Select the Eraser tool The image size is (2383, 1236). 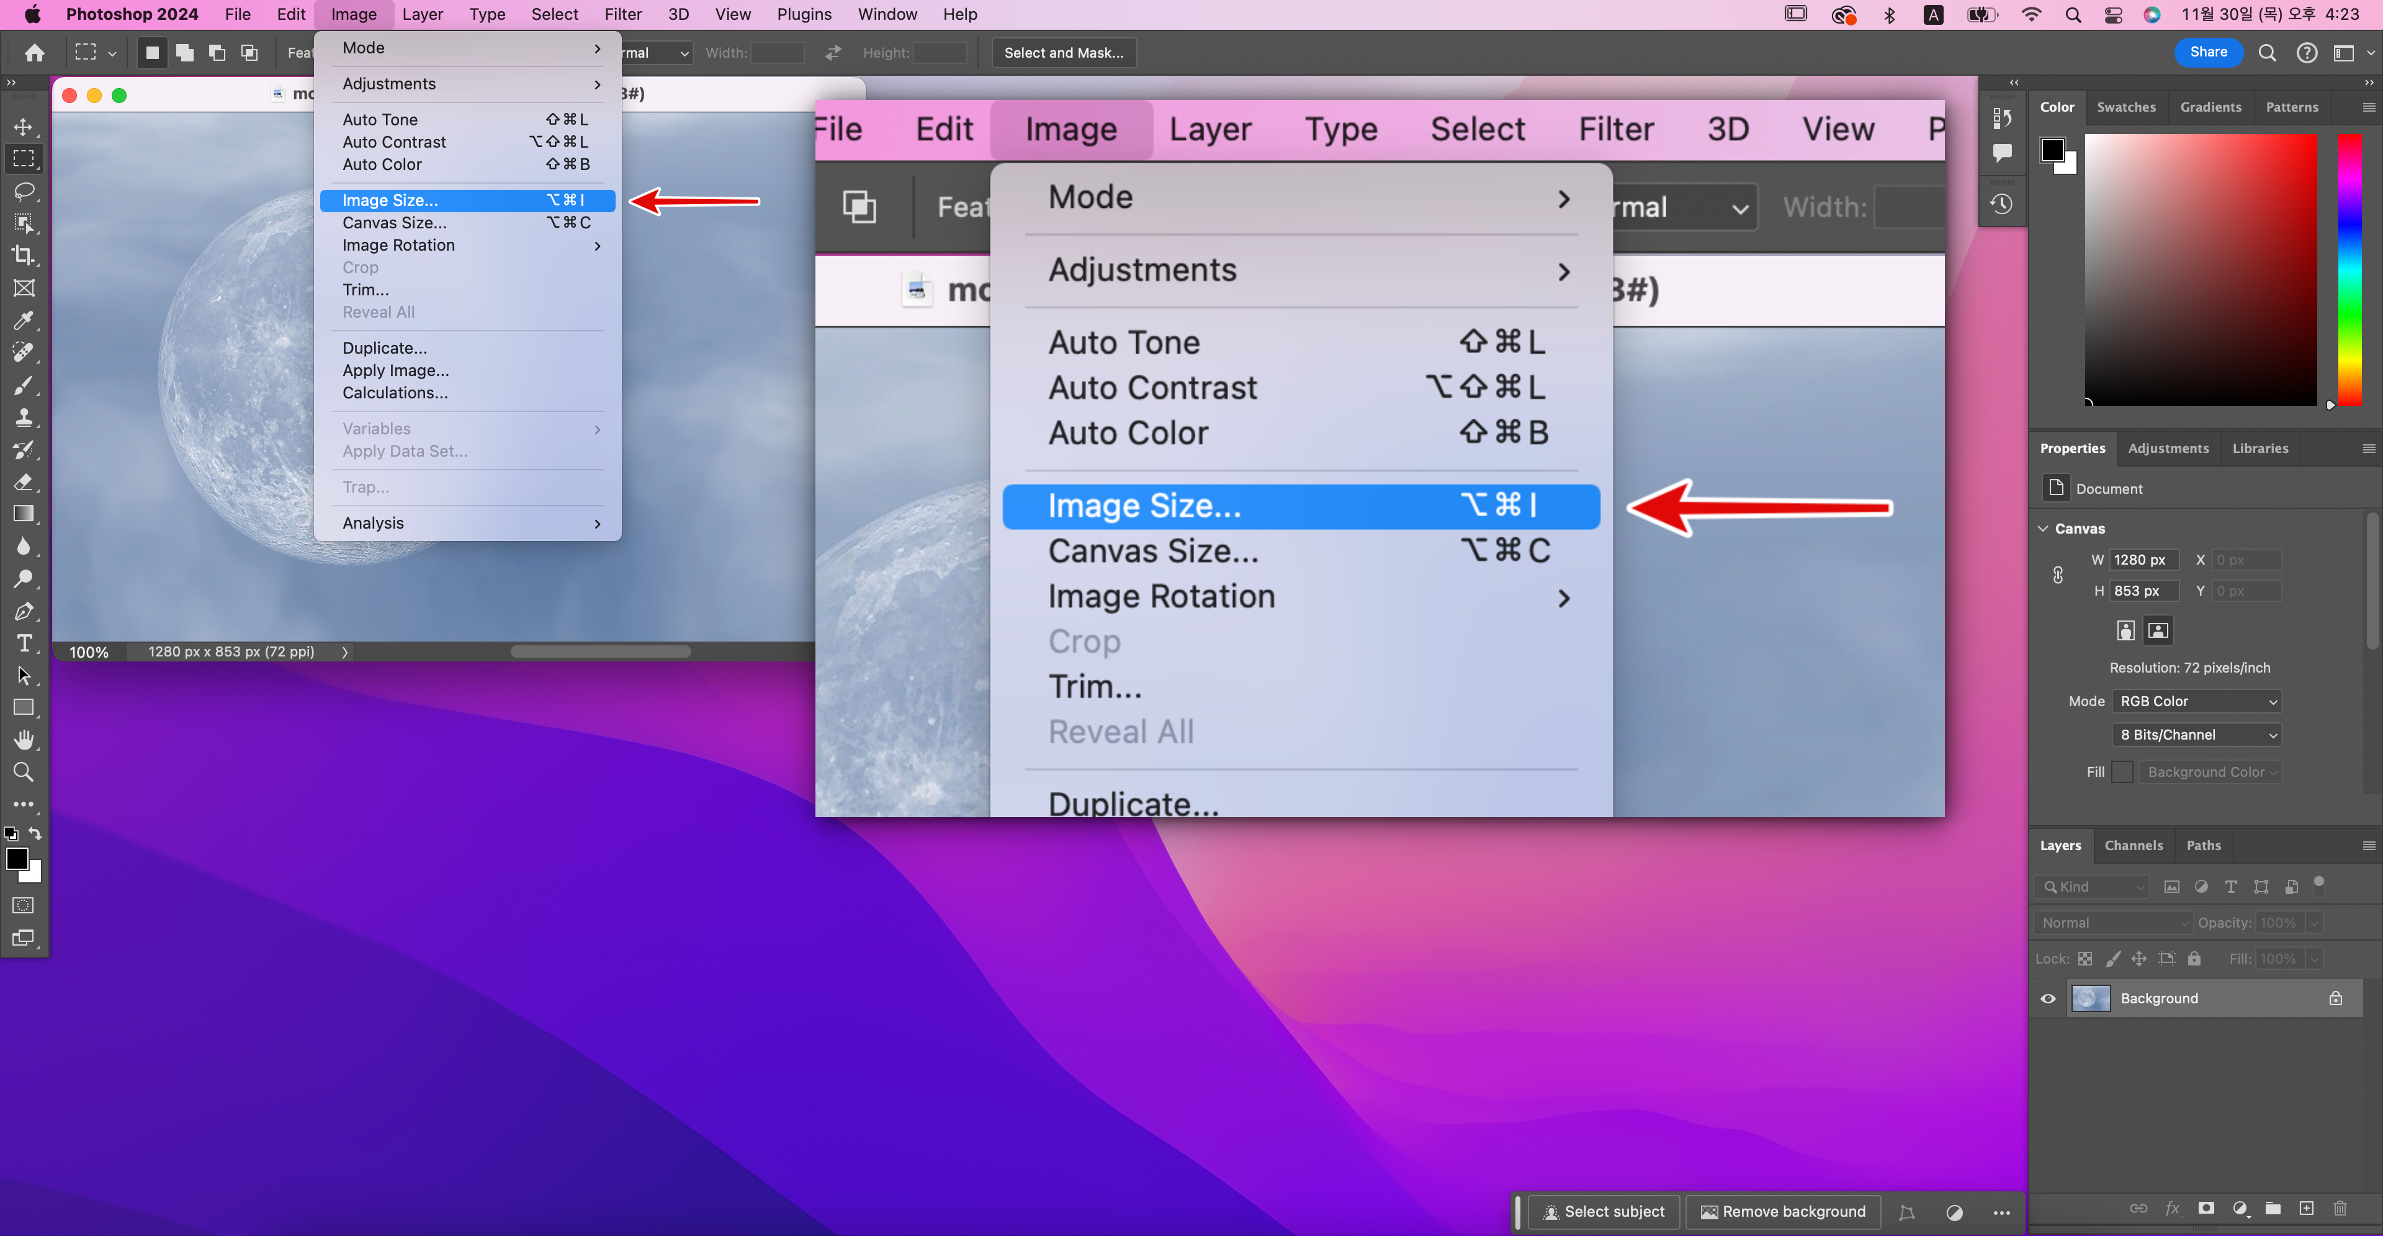(x=23, y=482)
